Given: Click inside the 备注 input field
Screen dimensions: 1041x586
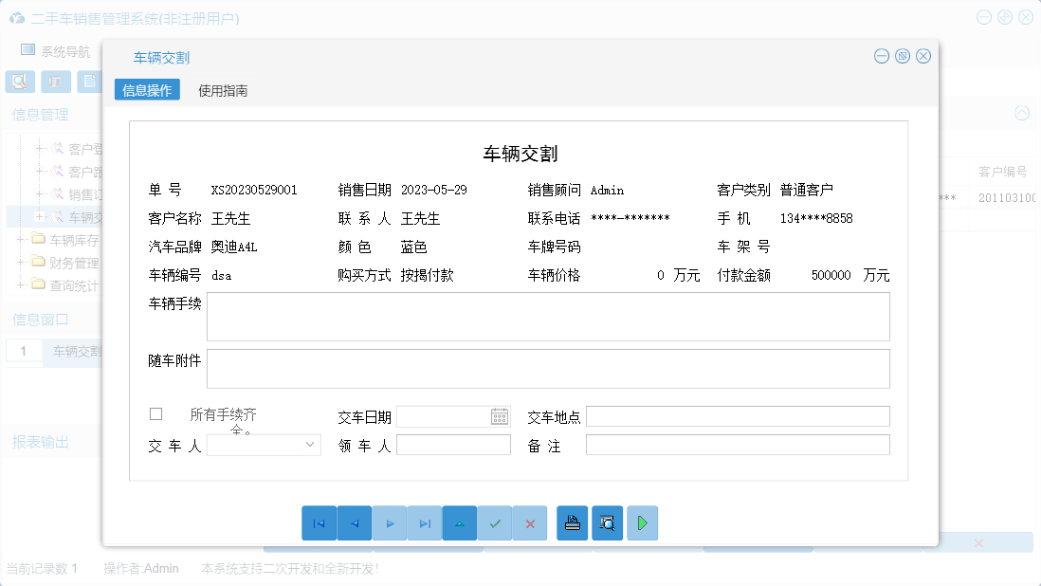Looking at the screenshot, I should point(738,445).
